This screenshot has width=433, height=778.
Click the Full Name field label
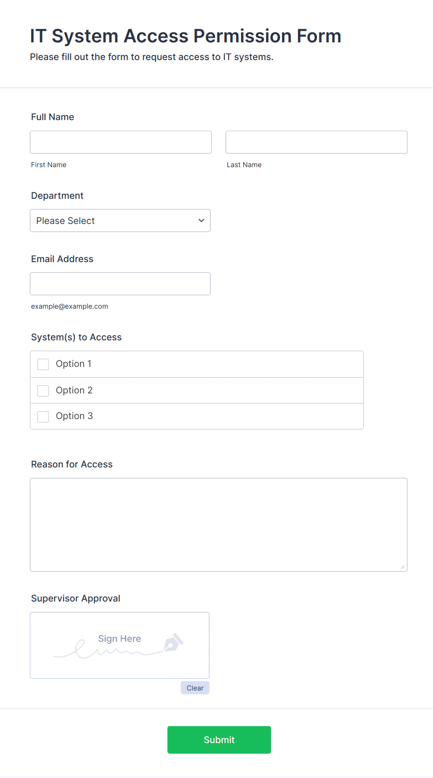click(x=53, y=117)
